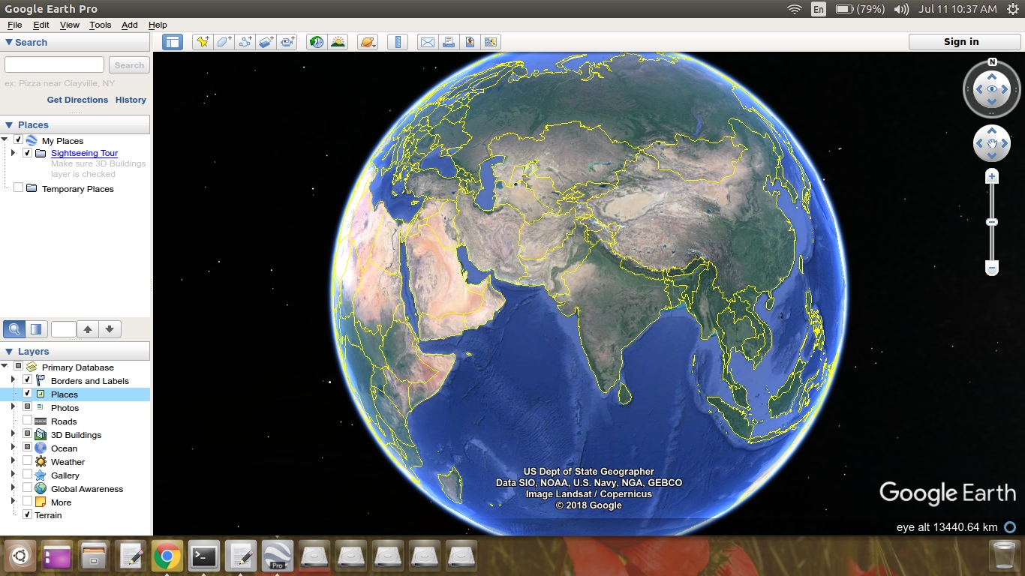Reset north using the N compass marker

click(x=992, y=62)
